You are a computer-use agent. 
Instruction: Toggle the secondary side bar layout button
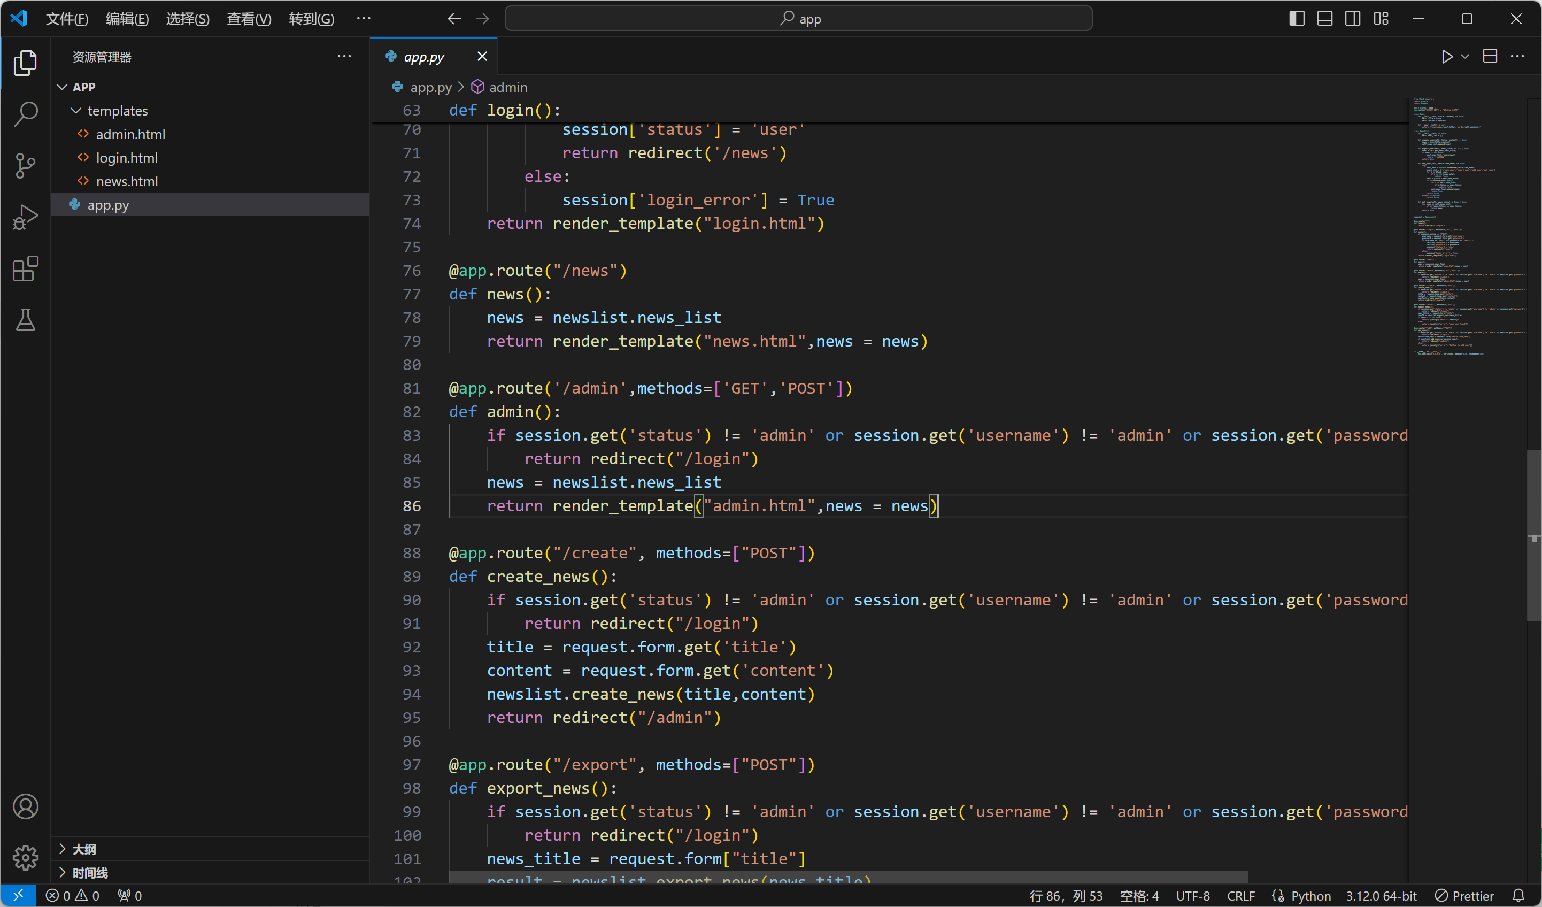click(x=1353, y=19)
